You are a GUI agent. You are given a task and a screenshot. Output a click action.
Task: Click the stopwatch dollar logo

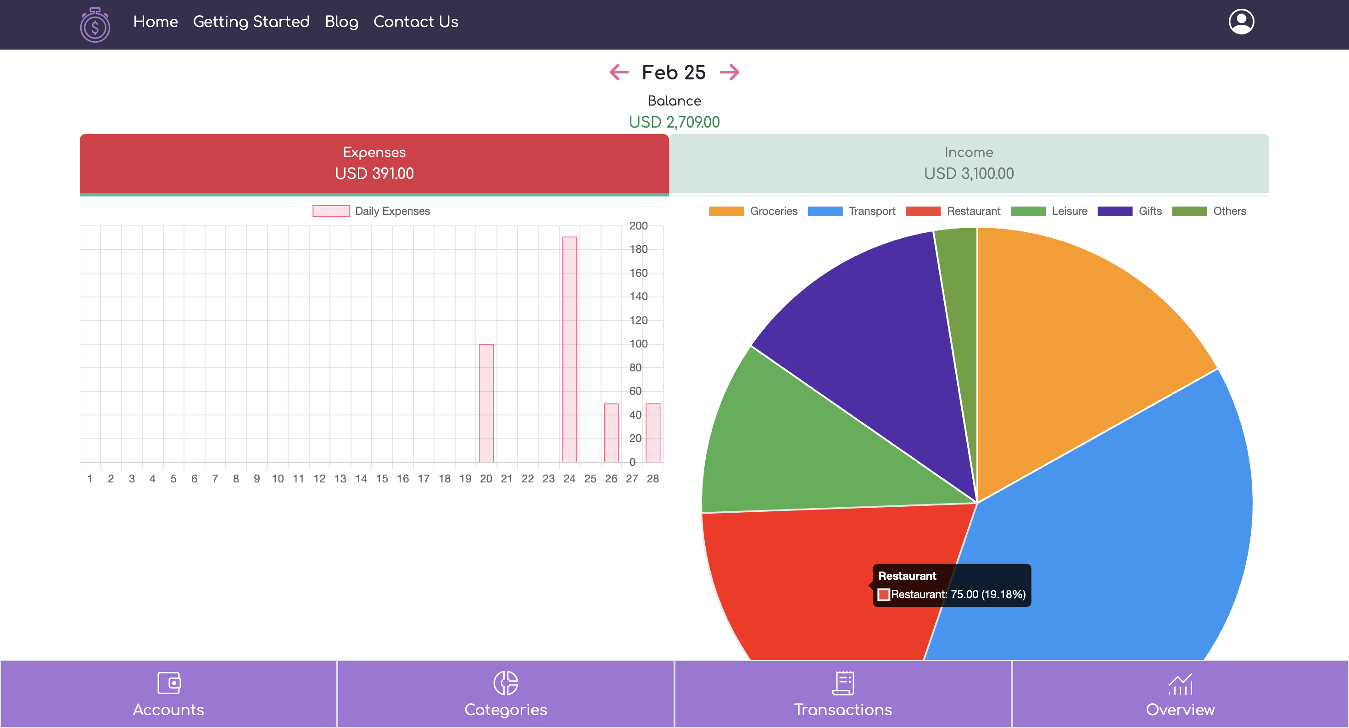(x=95, y=25)
